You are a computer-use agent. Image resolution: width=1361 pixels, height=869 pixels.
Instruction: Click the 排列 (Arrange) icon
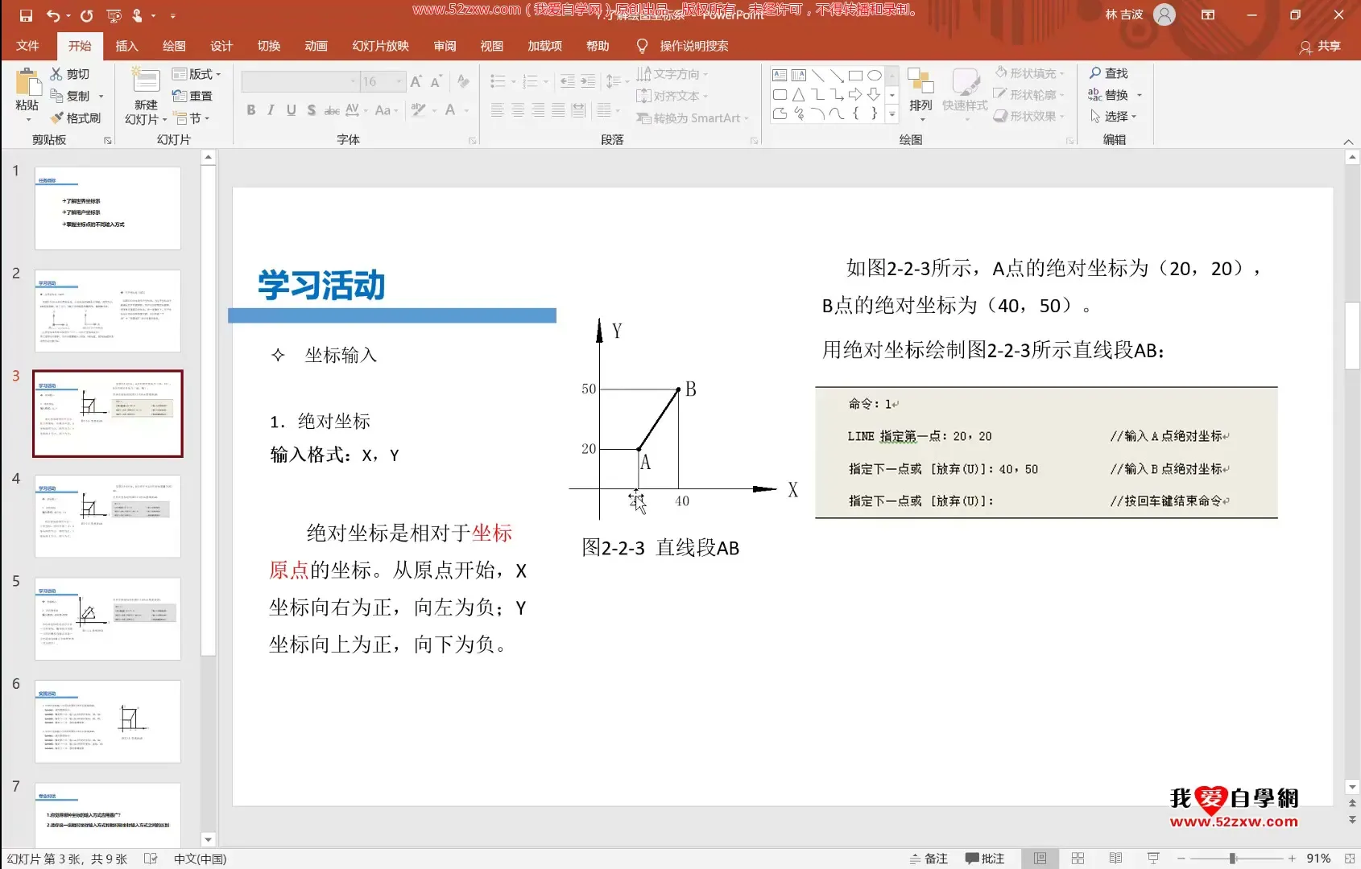click(x=920, y=94)
